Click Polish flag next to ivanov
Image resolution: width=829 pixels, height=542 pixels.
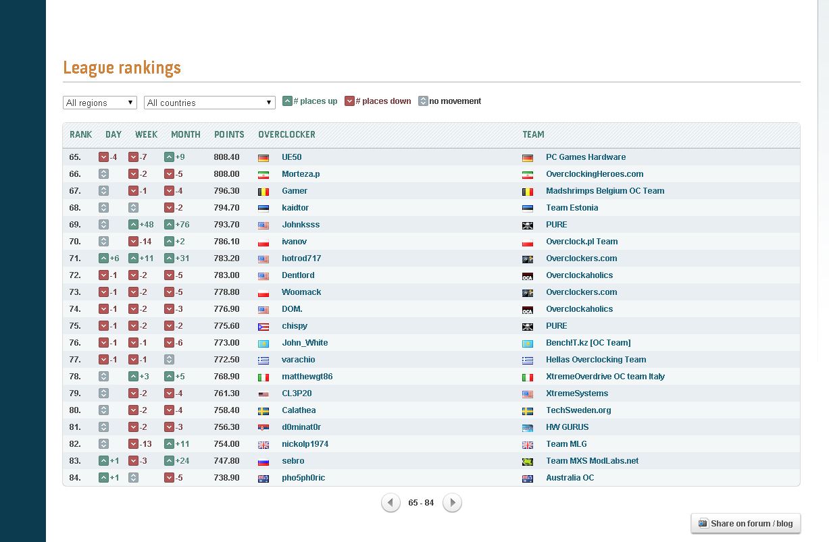point(263,242)
